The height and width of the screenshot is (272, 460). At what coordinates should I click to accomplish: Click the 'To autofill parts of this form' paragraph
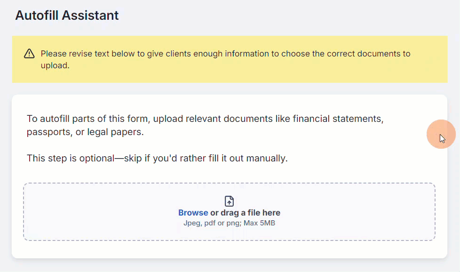[x=205, y=125]
